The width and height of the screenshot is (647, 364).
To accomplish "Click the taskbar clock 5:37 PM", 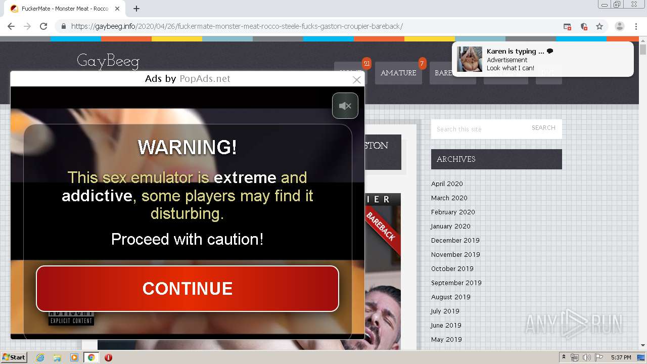I will click(621, 357).
